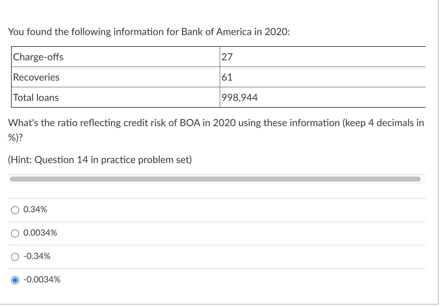The height and width of the screenshot is (307, 441).
Task: Click the question title mentioning Bank of America
Action: point(149,32)
